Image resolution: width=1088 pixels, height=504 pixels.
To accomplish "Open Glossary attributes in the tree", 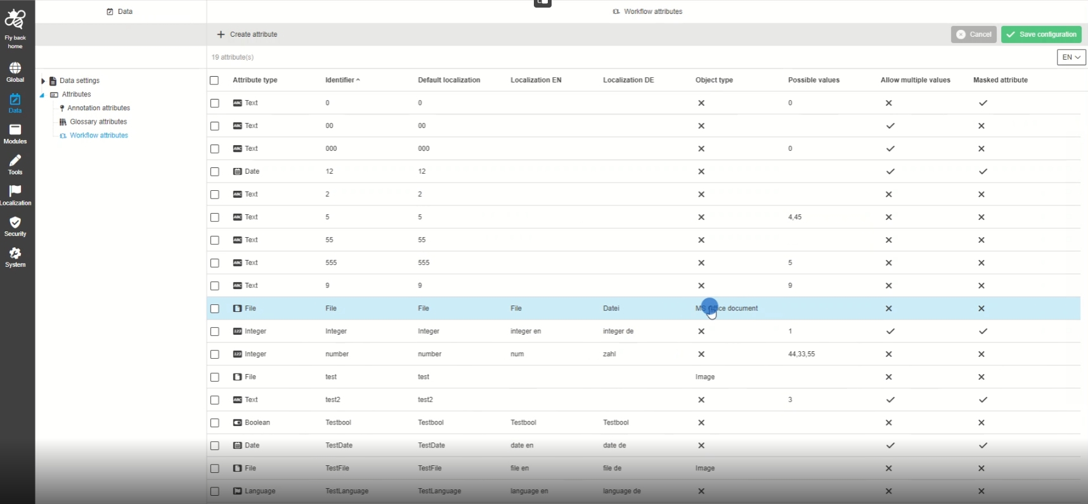I will point(98,122).
